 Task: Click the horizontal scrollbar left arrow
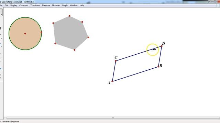pos(5,118)
